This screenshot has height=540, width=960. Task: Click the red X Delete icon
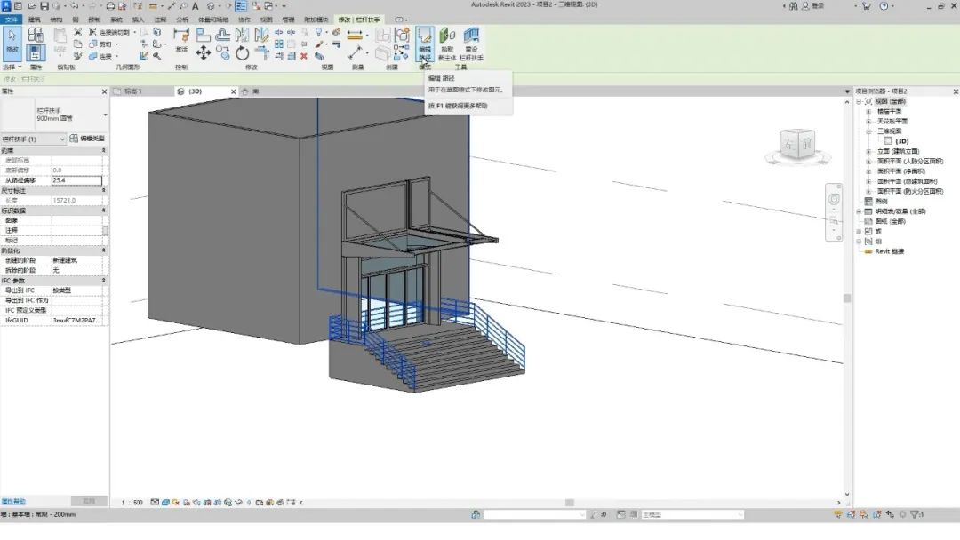[x=304, y=56]
